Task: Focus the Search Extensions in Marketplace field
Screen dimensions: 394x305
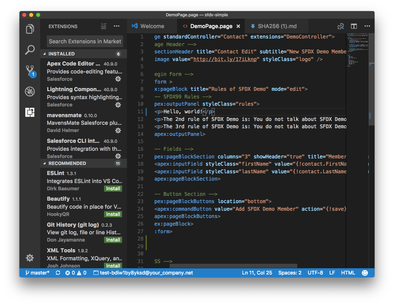Action: pyautogui.click(x=85, y=42)
